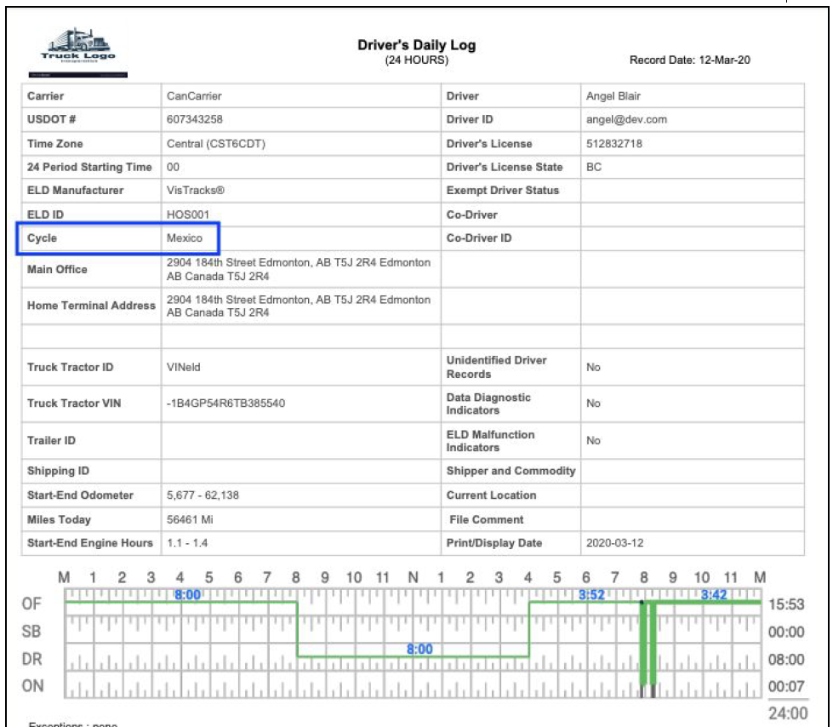Click the highlighted Mexico cycle value
This screenshot has height=727, width=833.
click(185, 238)
